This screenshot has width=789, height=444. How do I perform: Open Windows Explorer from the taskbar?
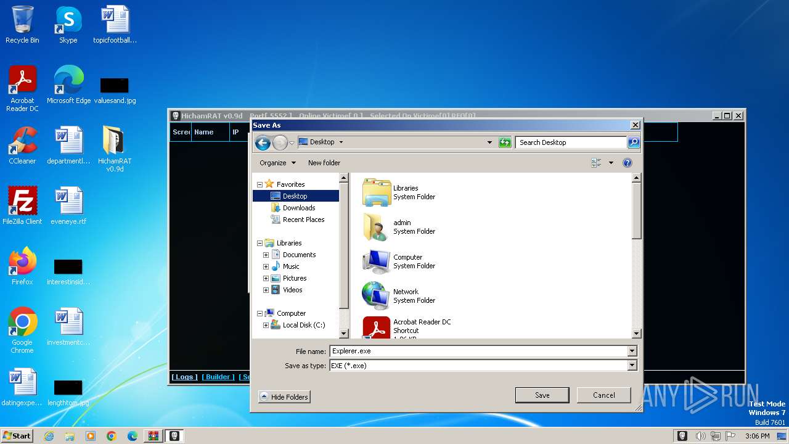[70, 436]
